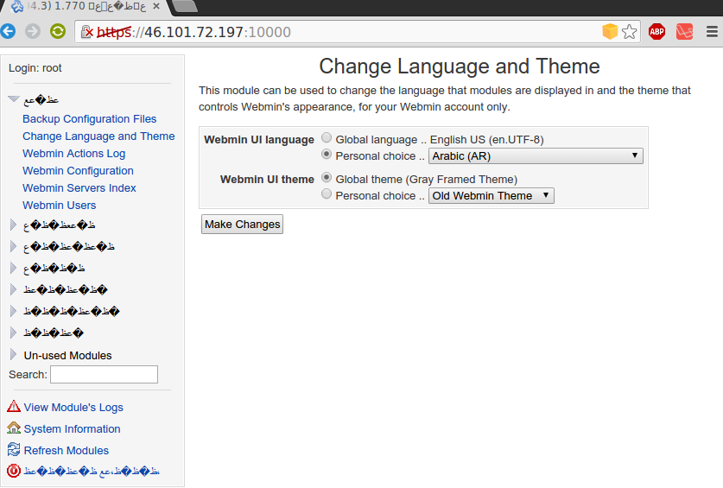Viewport: 723px width, 488px height.
Task: Select Global language English US radio
Action: tap(327, 137)
